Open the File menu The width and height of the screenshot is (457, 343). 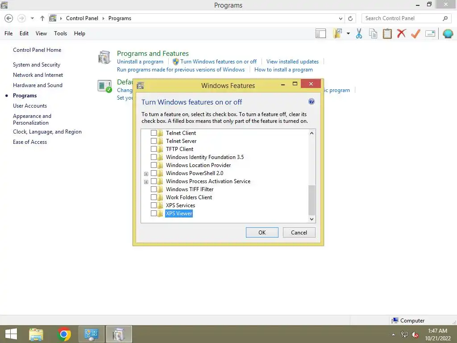pyautogui.click(x=8, y=33)
